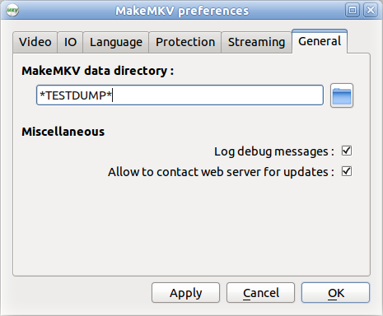Switch to the Video tab

point(35,42)
